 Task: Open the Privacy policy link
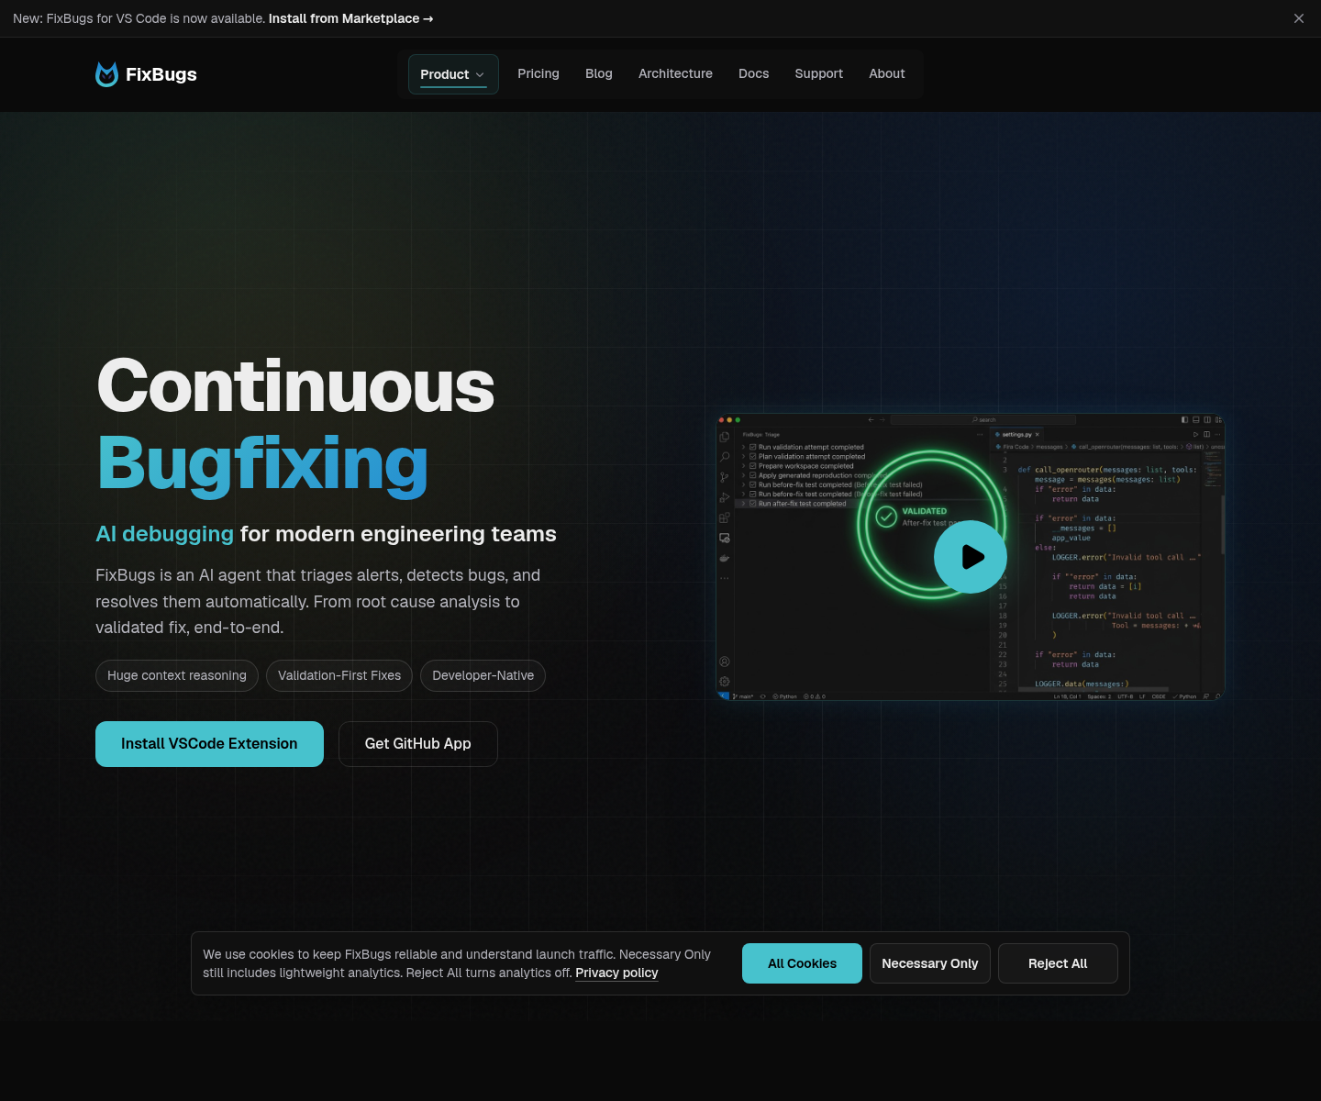(616, 973)
